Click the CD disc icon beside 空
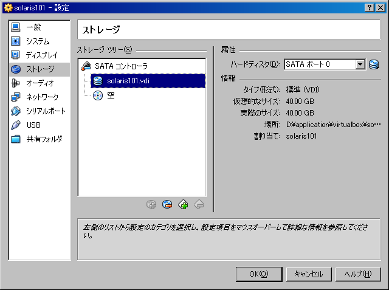The height and width of the screenshot is (290, 389). point(98,95)
